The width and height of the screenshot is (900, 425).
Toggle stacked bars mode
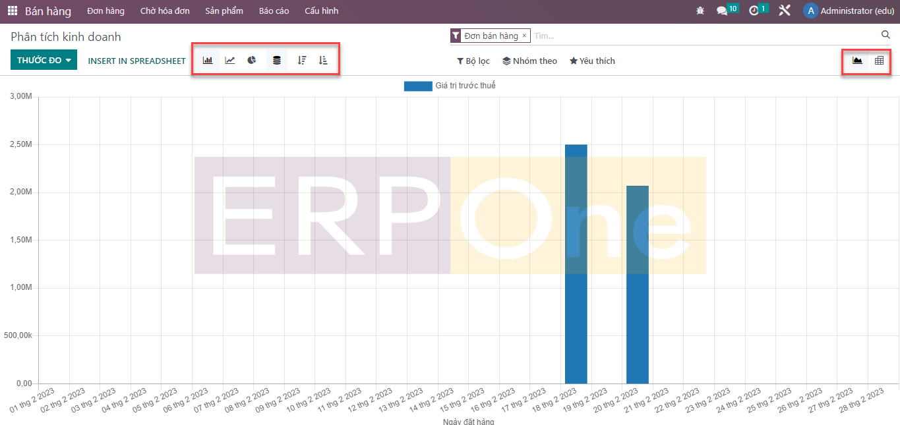tap(276, 60)
